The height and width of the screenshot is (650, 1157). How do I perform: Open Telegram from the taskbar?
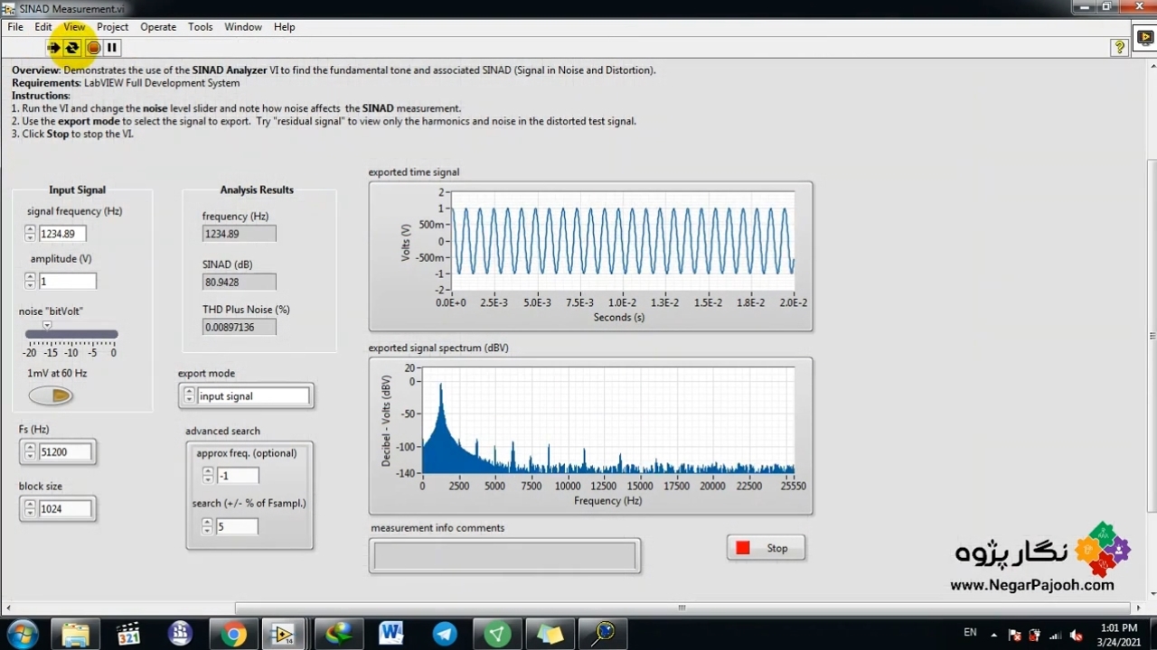point(444,634)
